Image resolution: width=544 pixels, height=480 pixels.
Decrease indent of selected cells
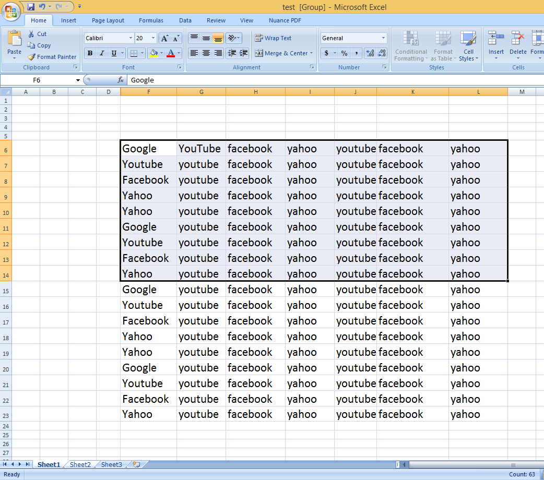(x=232, y=53)
